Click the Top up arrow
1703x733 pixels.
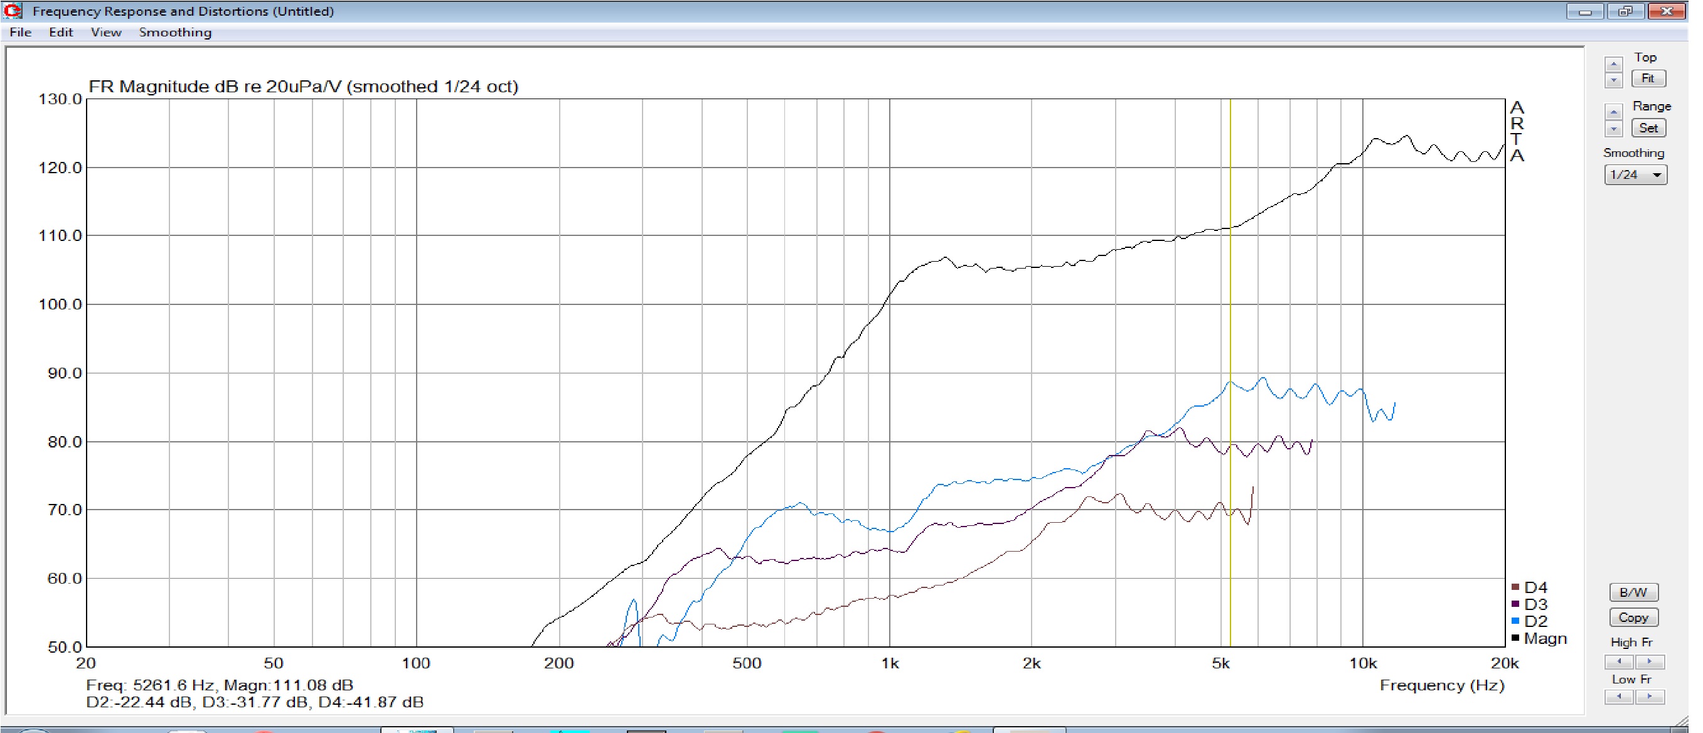coord(1613,65)
